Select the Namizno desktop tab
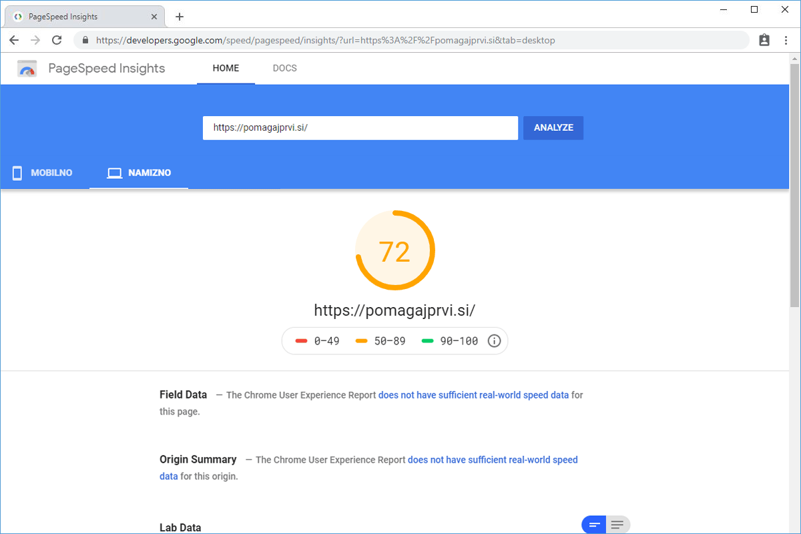This screenshot has height=534, width=801. click(x=140, y=173)
